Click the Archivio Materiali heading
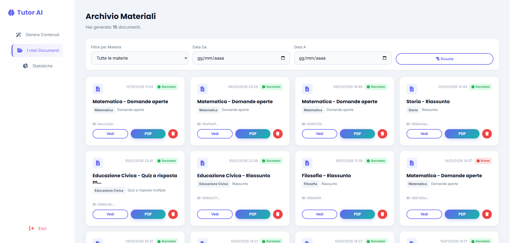Viewport: 510px width, 243px height. coord(121,16)
